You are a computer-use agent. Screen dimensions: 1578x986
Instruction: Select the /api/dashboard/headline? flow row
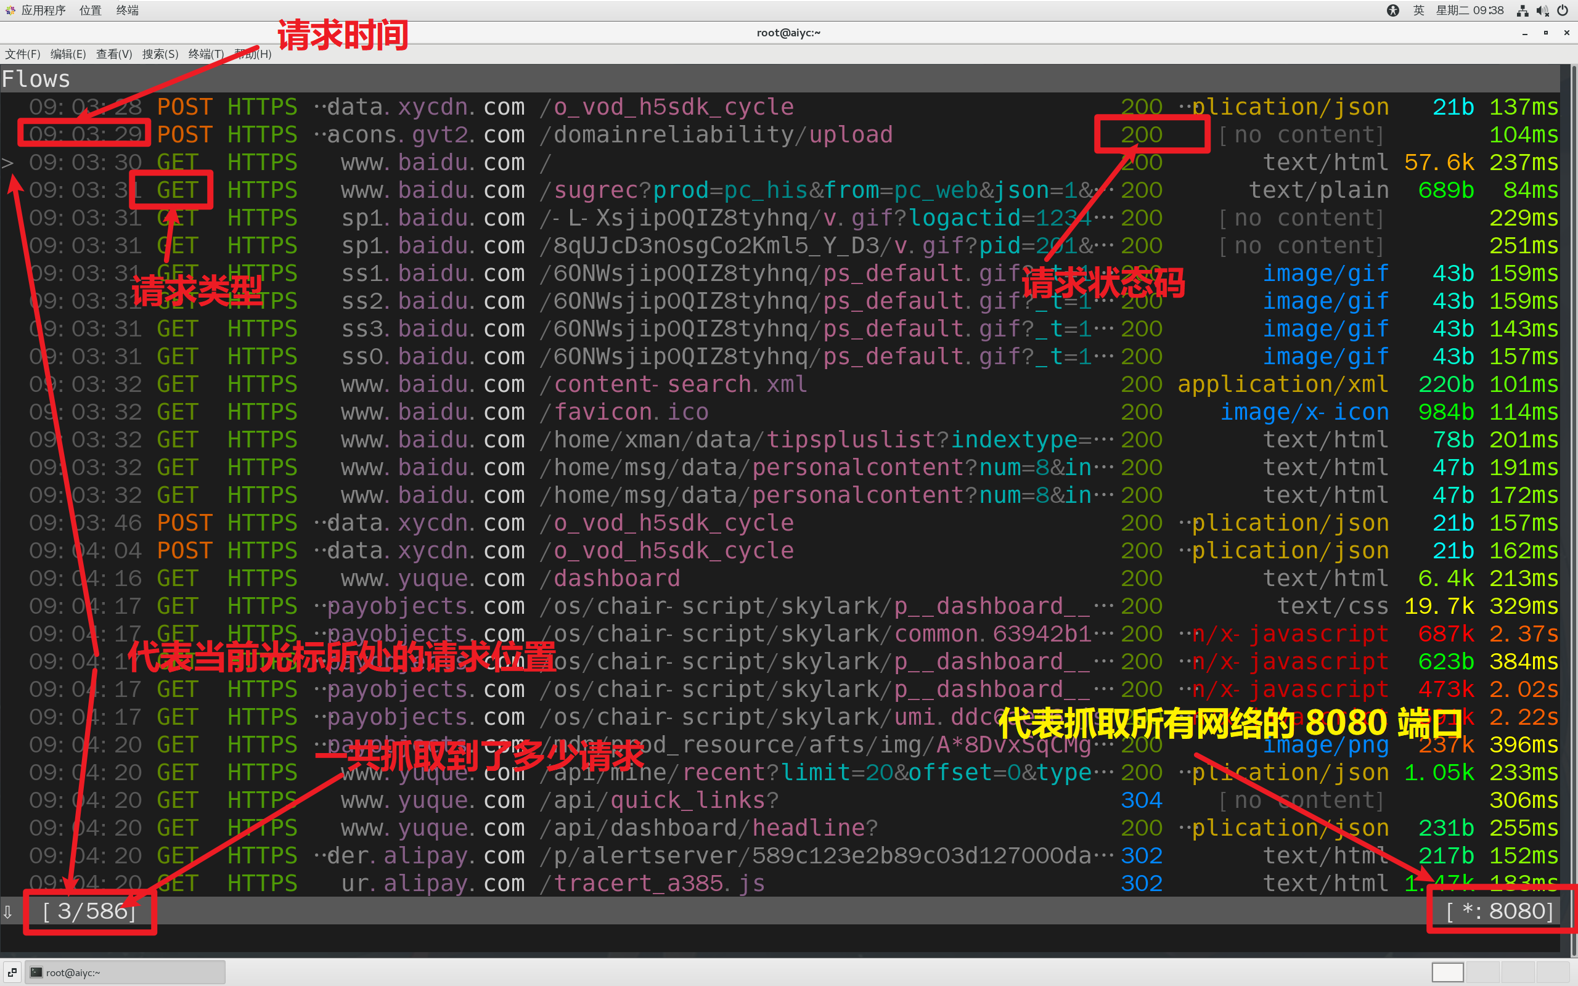pos(780,828)
